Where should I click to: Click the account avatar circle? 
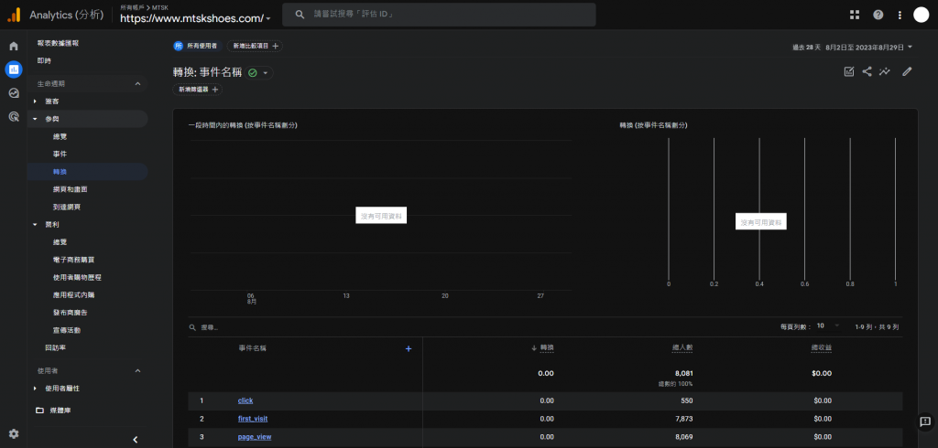[922, 15]
